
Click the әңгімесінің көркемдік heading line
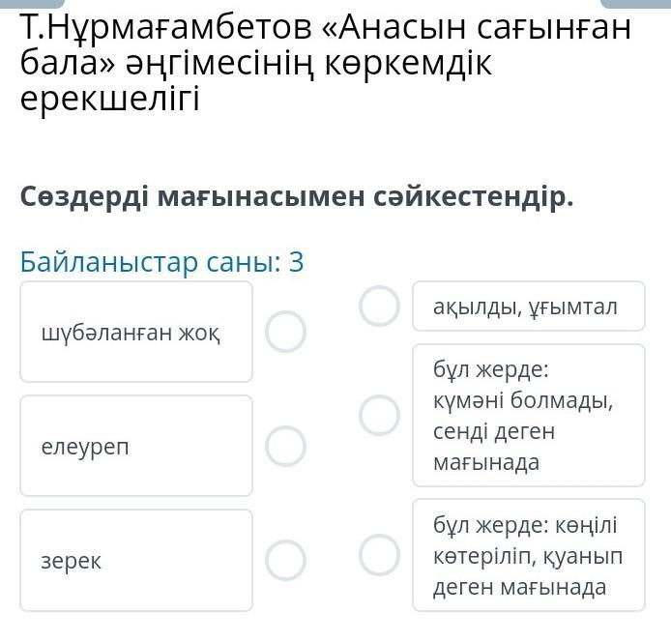[x=256, y=64]
